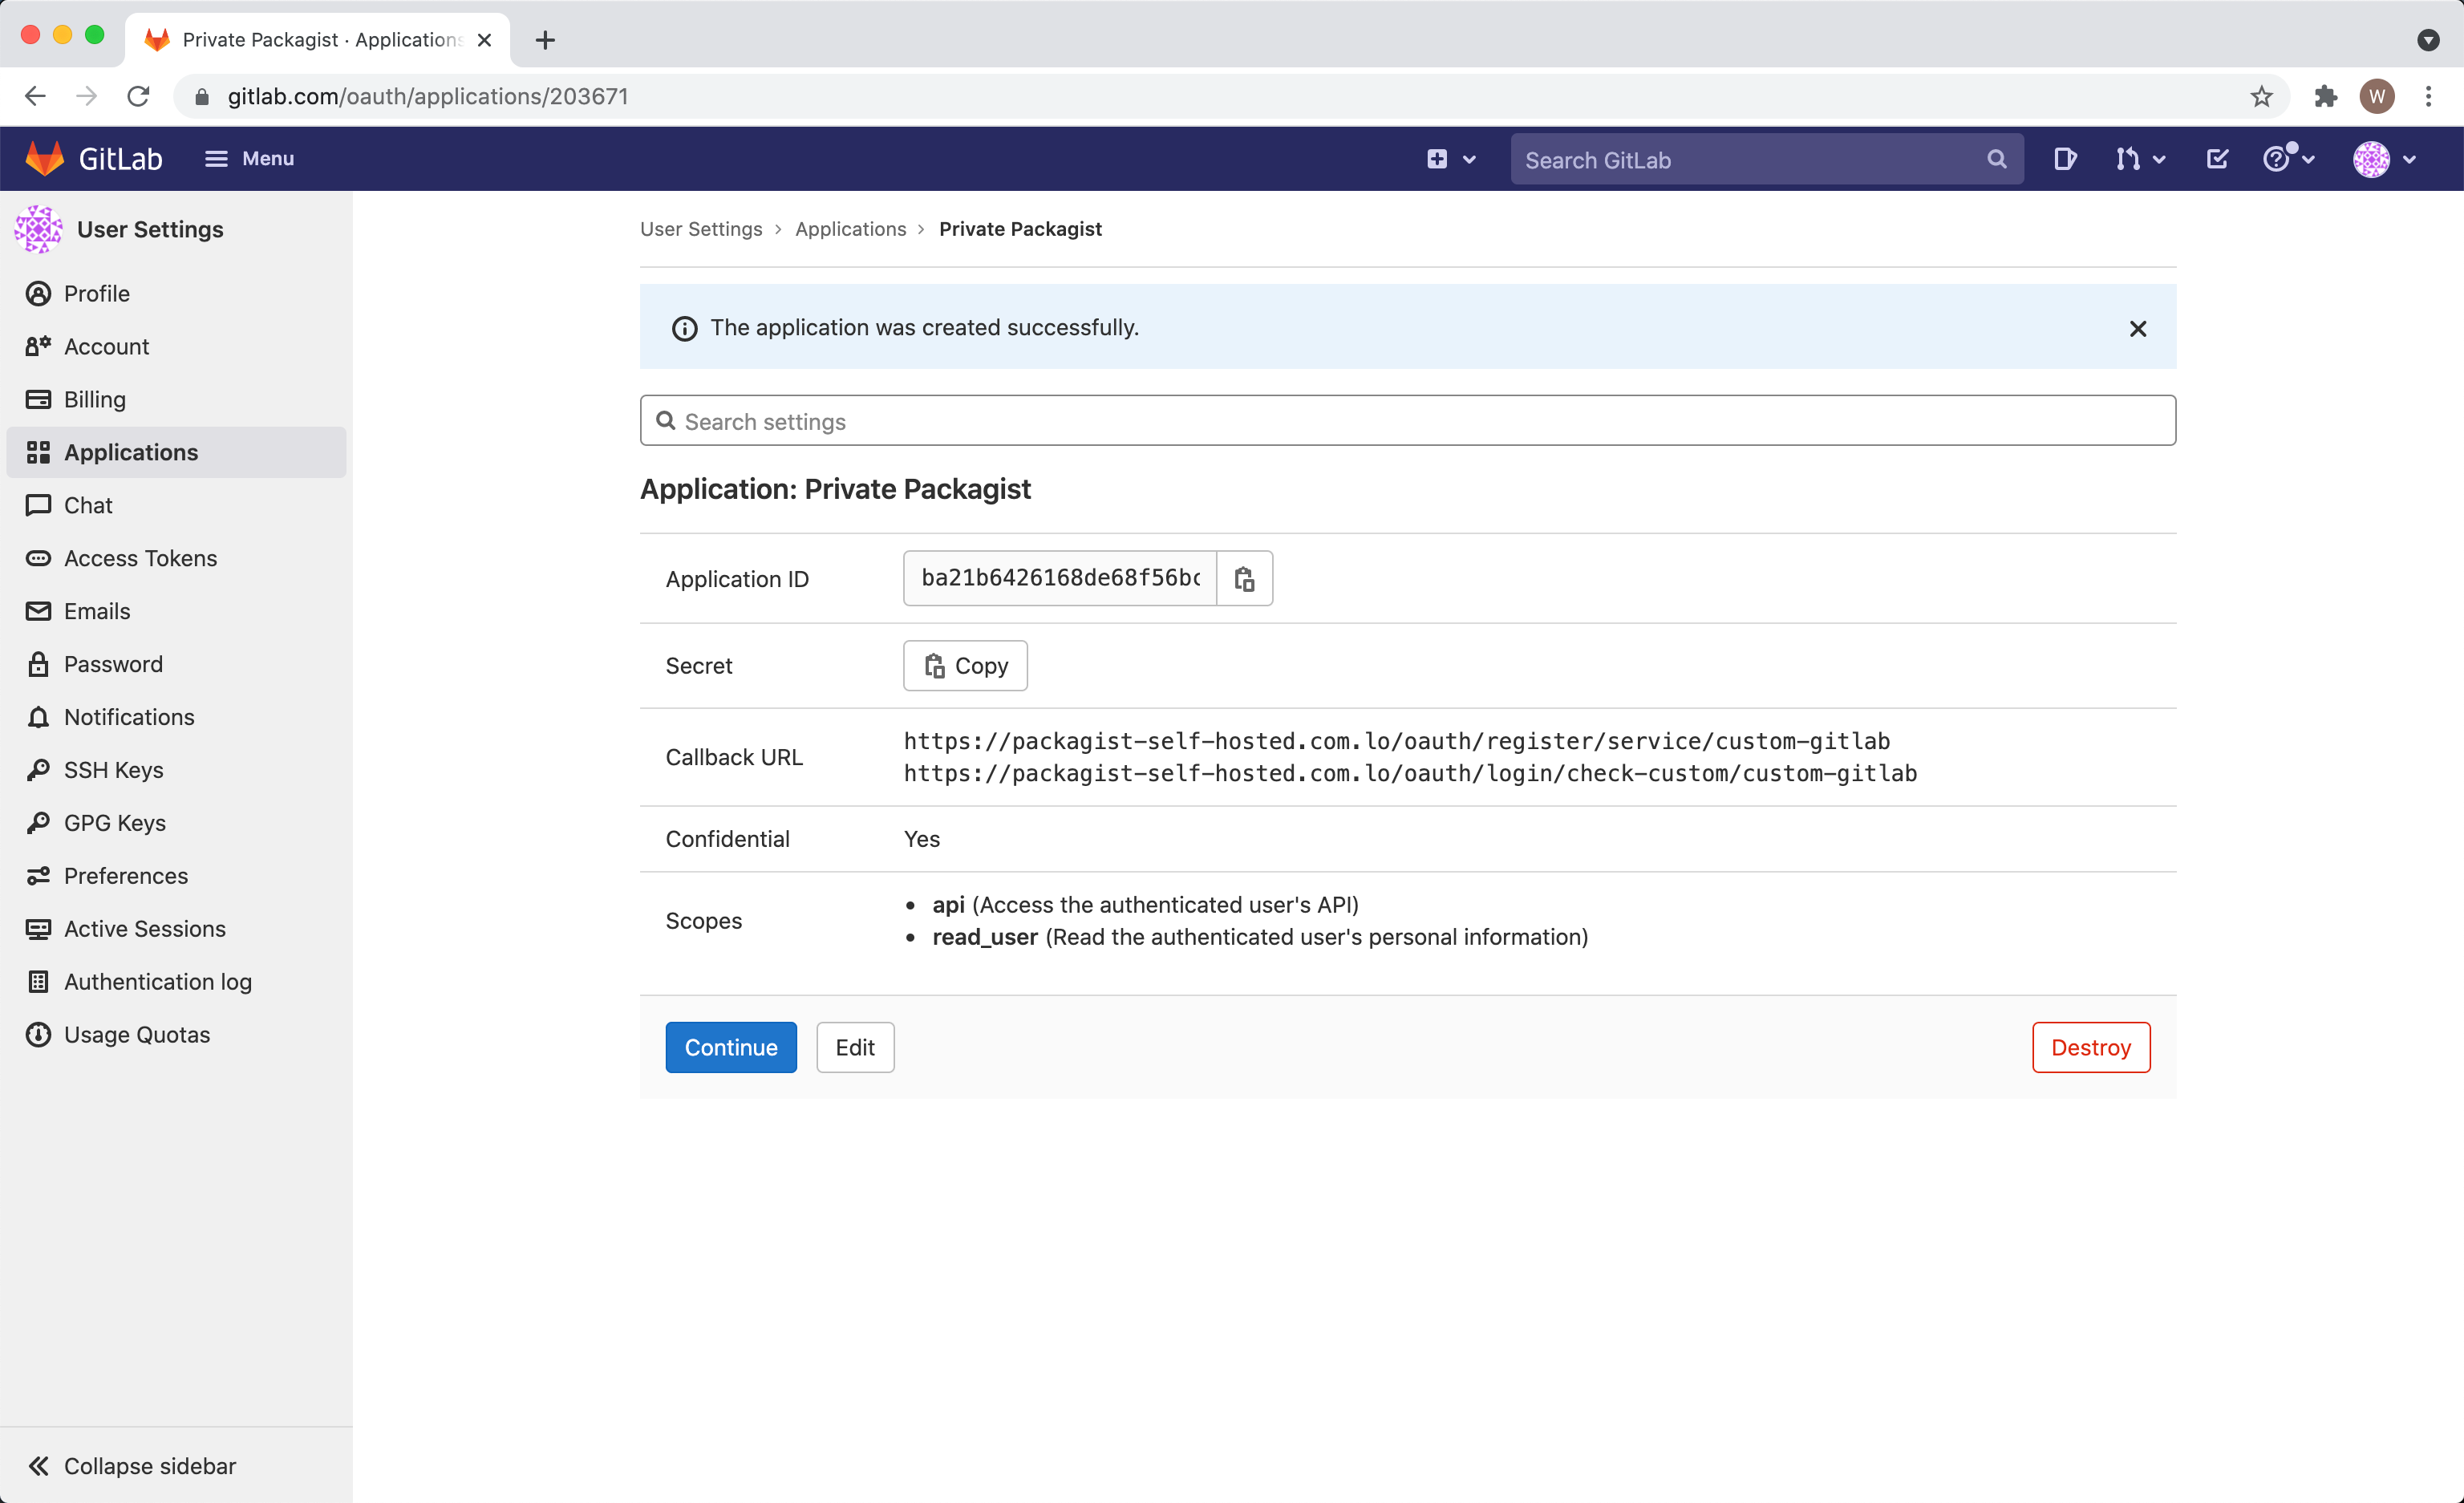The width and height of the screenshot is (2464, 1503).
Task: Click the search magnifier icon in navbar
Action: click(1997, 160)
